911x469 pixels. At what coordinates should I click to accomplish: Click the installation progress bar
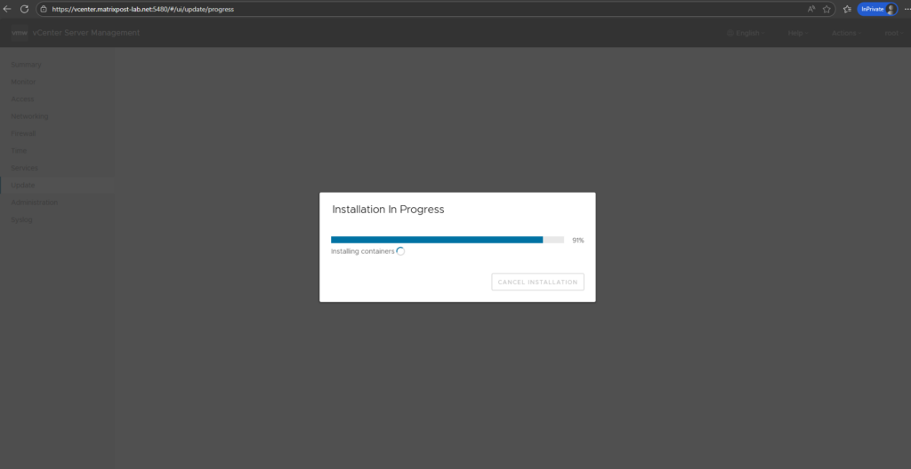click(x=447, y=240)
